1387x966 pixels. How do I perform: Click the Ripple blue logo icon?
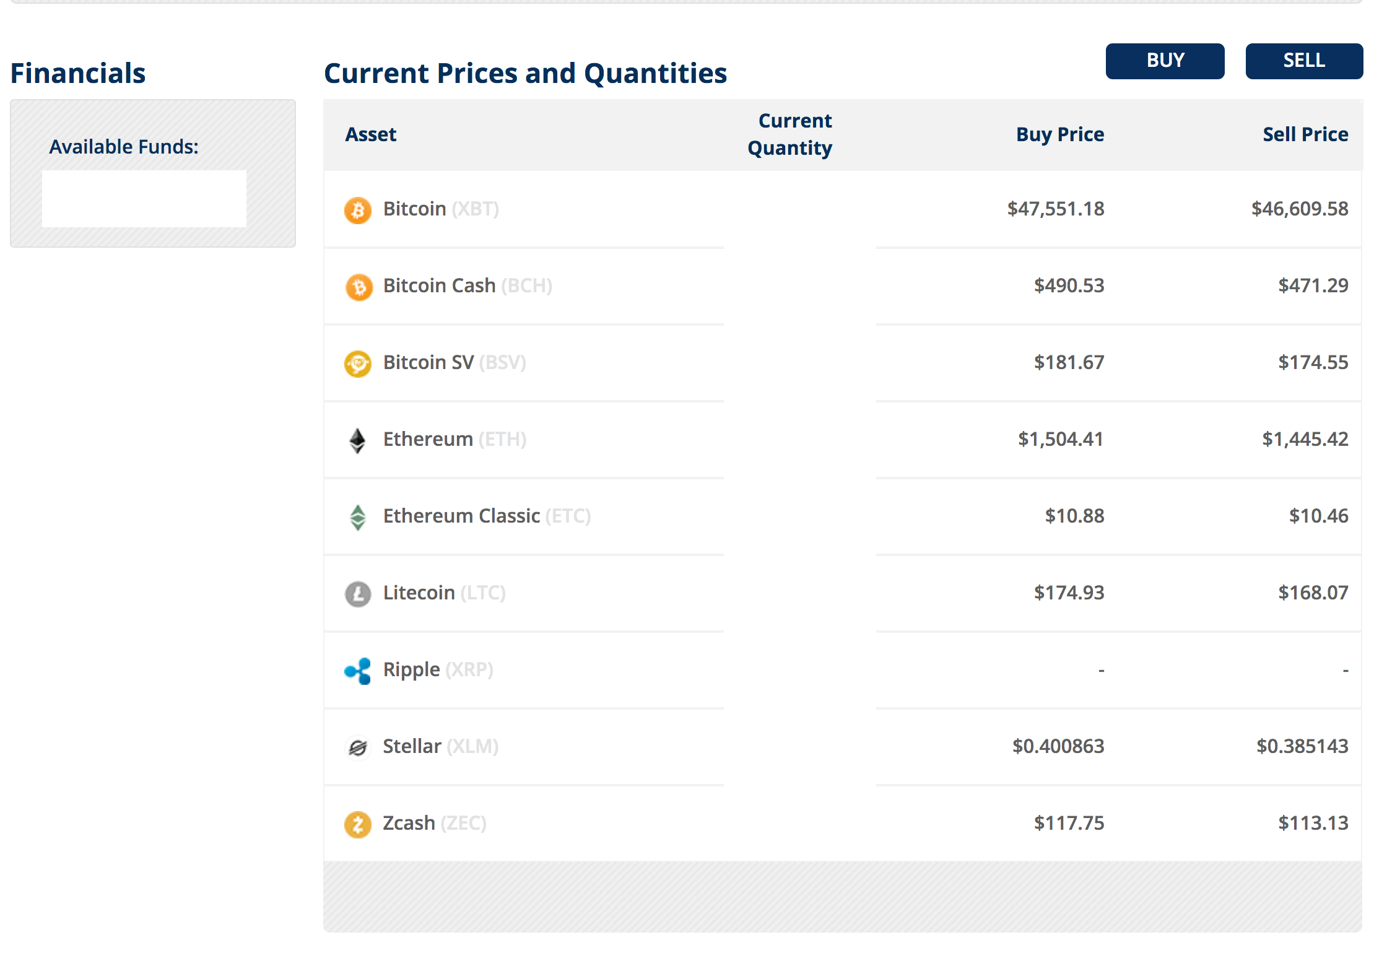coord(358,671)
